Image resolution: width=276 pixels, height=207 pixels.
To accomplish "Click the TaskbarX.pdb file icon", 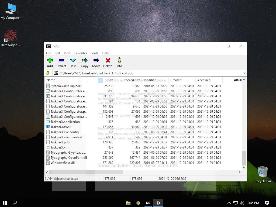I will pos(48,142).
